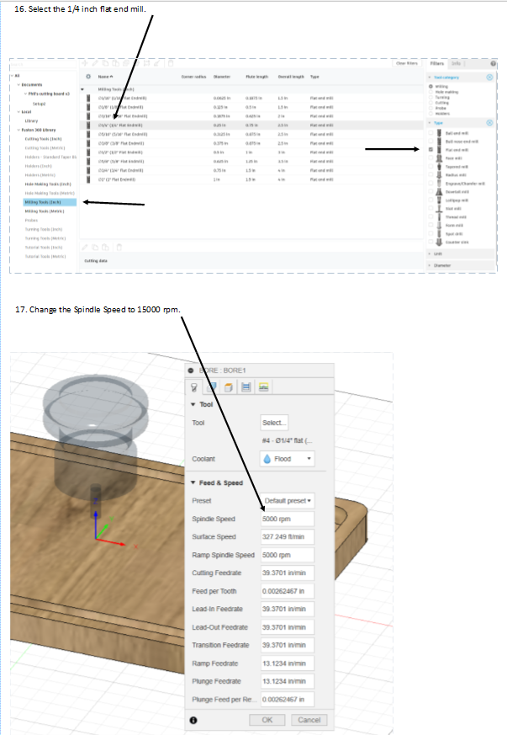The height and width of the screenshot is (735, 507).
Task: Collapse the Feed & Speed section
Action: (x=193, y=482)
